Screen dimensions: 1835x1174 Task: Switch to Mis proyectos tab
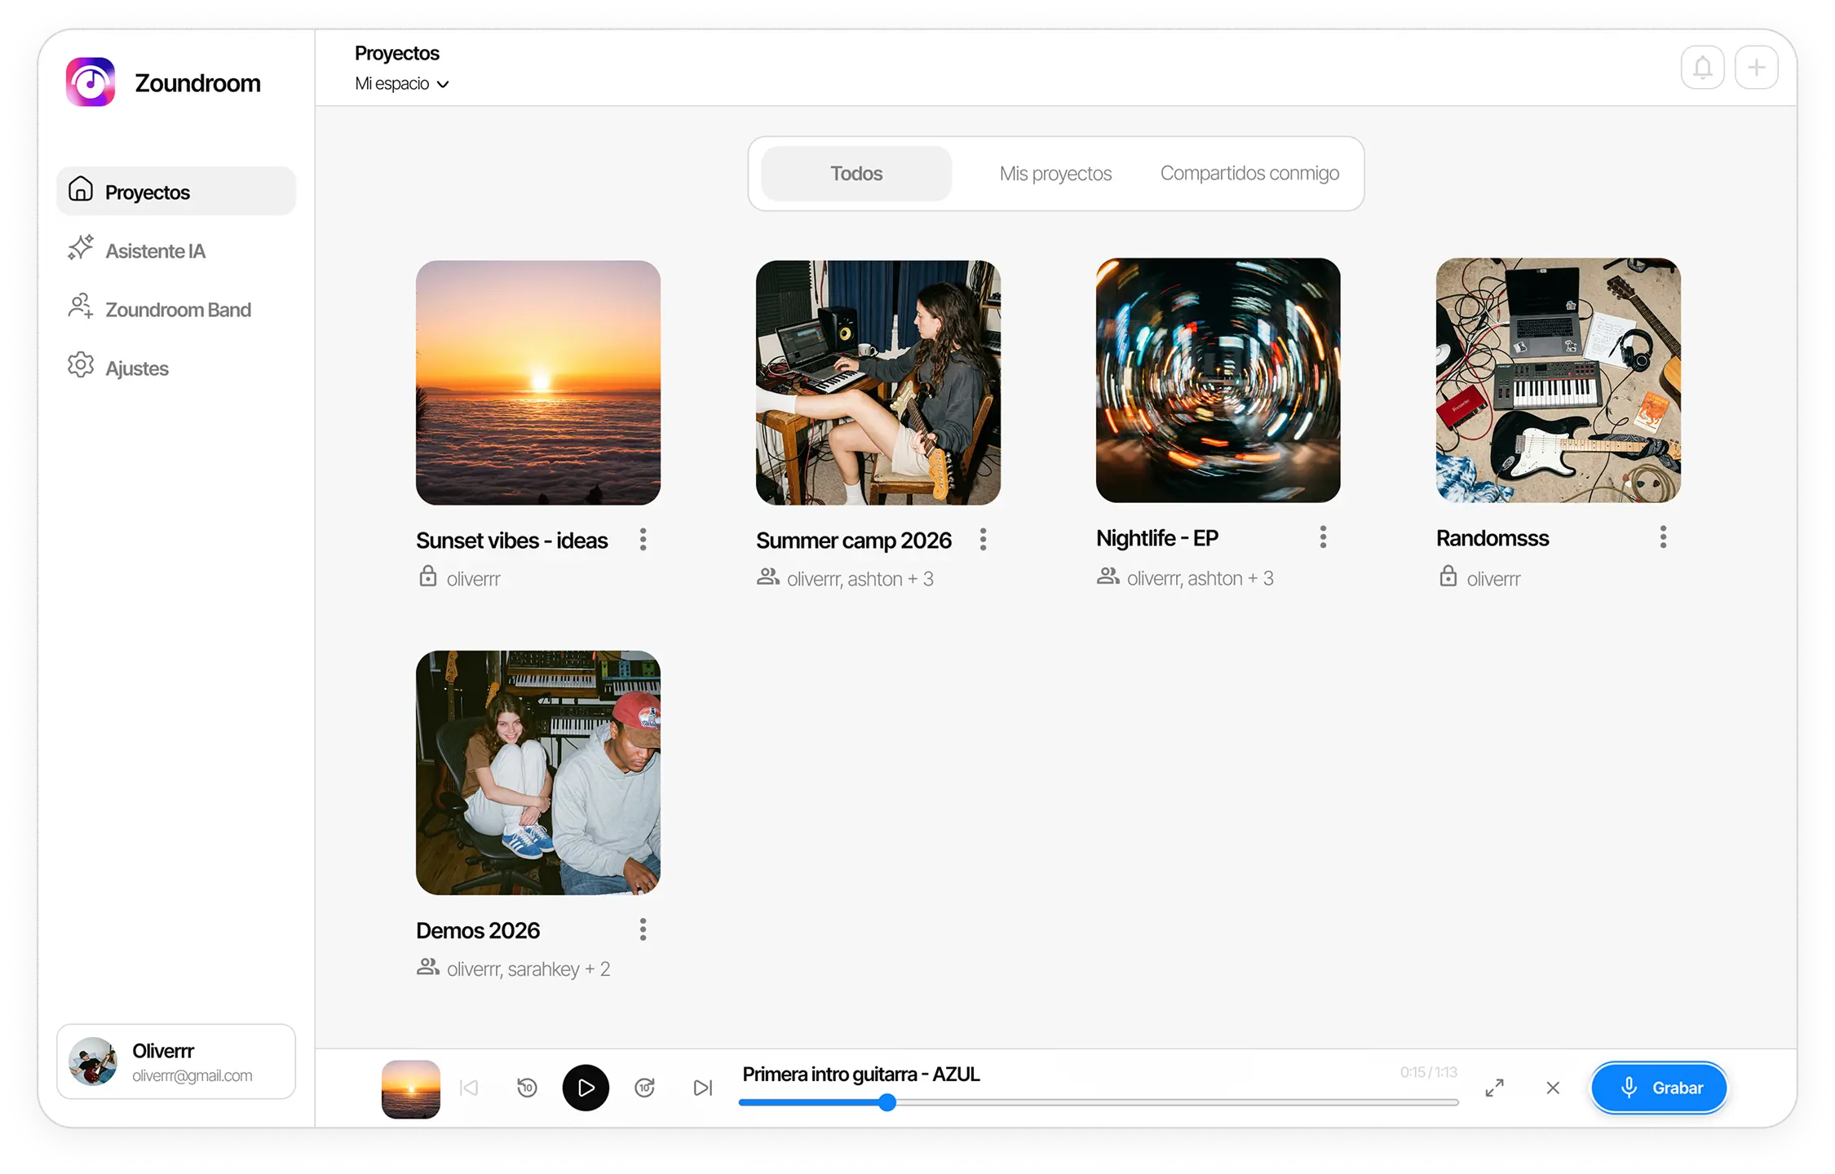1055,173
